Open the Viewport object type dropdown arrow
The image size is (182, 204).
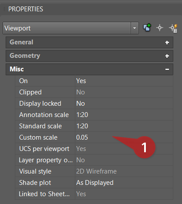click(x=135, y=28)
